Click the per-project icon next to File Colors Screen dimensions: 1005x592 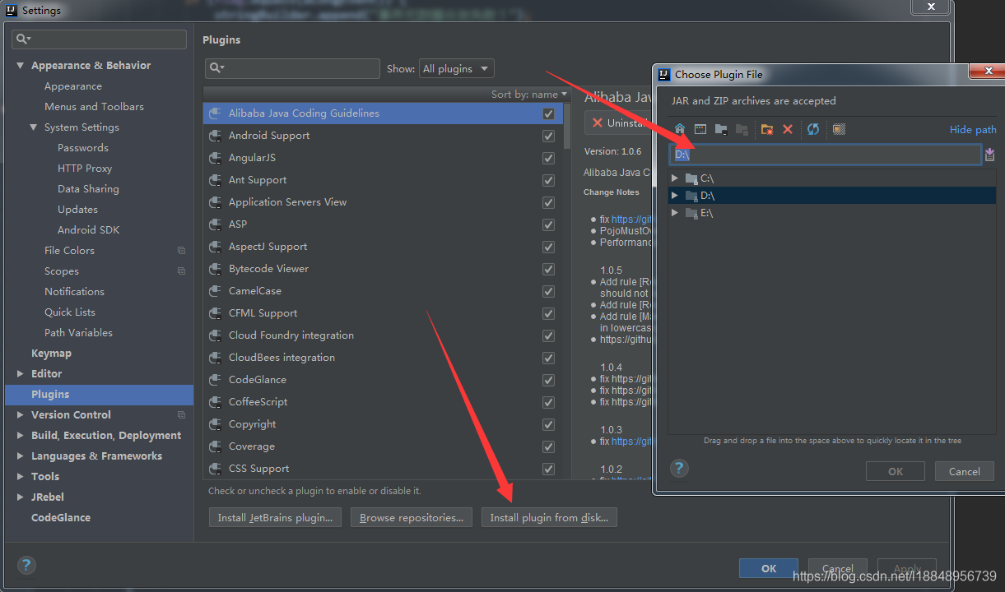[181, 251]
